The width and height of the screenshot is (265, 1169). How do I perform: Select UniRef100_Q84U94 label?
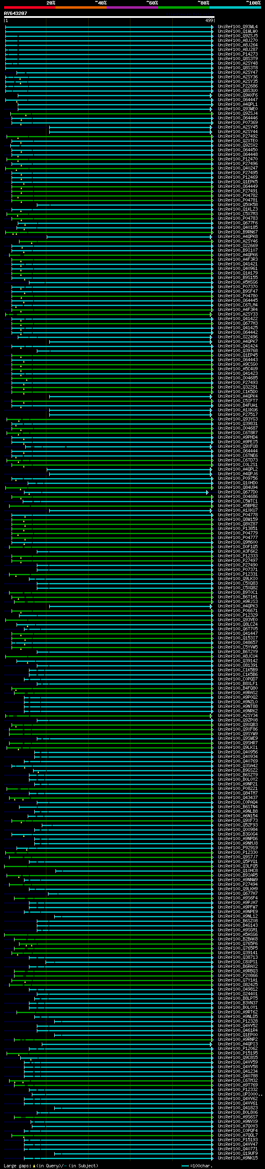237,487
